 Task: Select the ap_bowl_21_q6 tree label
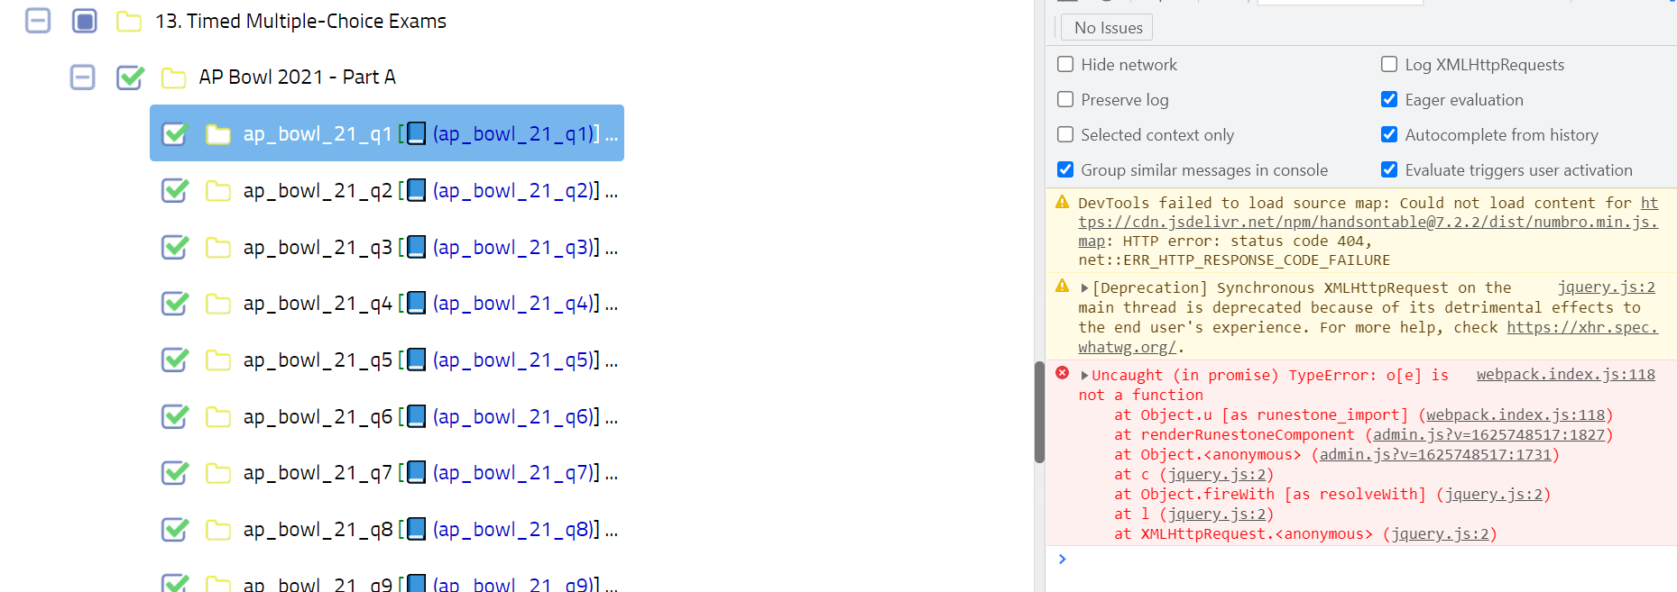pyautogui.click(x=318, y=416)
